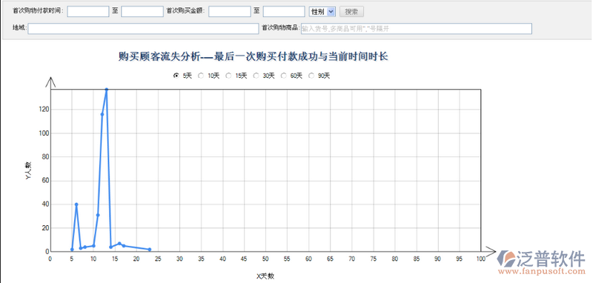Click the first purchase amount minimum field
This screenshot has width=593, height=283.
pos(230,12)
